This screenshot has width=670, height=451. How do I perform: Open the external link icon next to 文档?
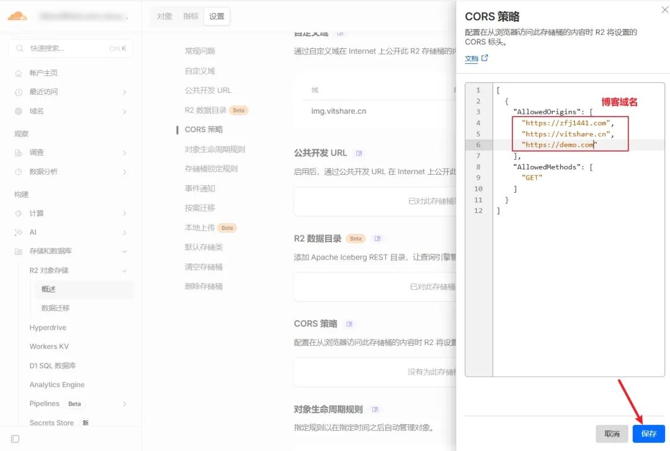485,58
